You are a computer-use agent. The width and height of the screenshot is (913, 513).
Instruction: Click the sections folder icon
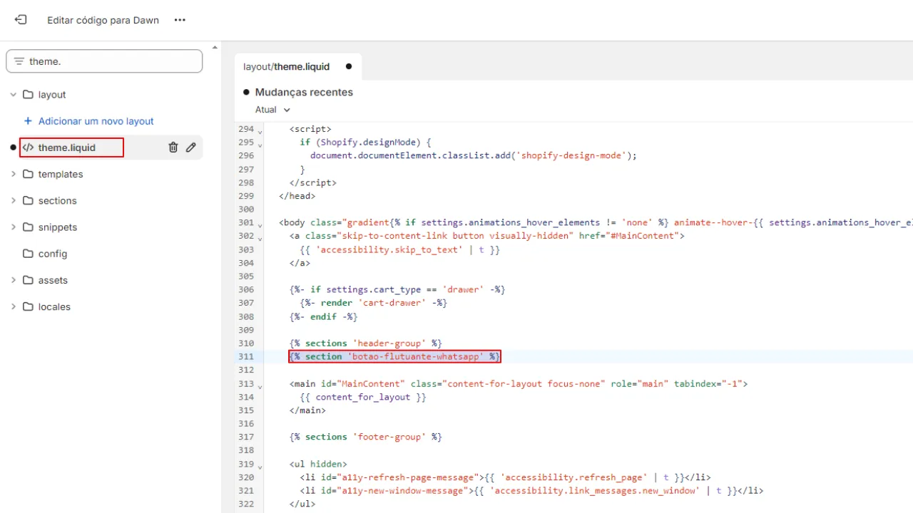[29, 201]
